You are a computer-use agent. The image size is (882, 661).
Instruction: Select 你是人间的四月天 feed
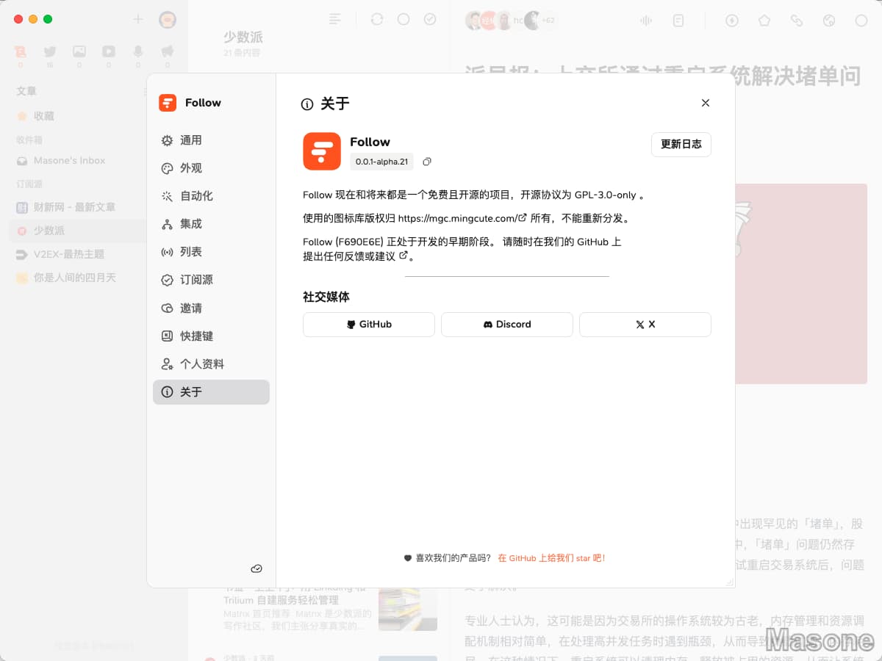(77, 278)
